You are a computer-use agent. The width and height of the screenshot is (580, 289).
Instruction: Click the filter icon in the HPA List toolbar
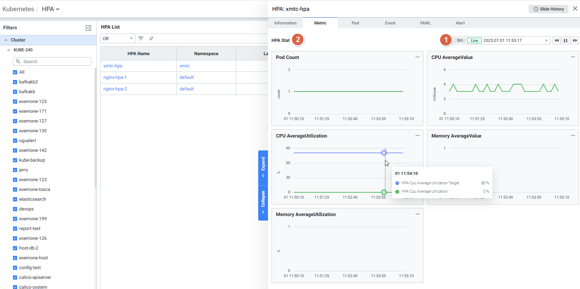click(x=141, y=38)
